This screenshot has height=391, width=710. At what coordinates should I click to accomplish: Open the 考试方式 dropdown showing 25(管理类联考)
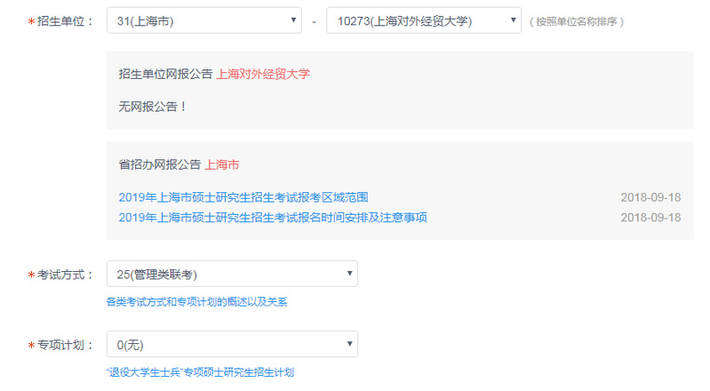(232, 274)
